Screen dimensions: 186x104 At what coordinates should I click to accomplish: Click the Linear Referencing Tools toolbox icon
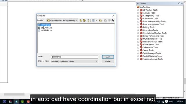(141, 36)
